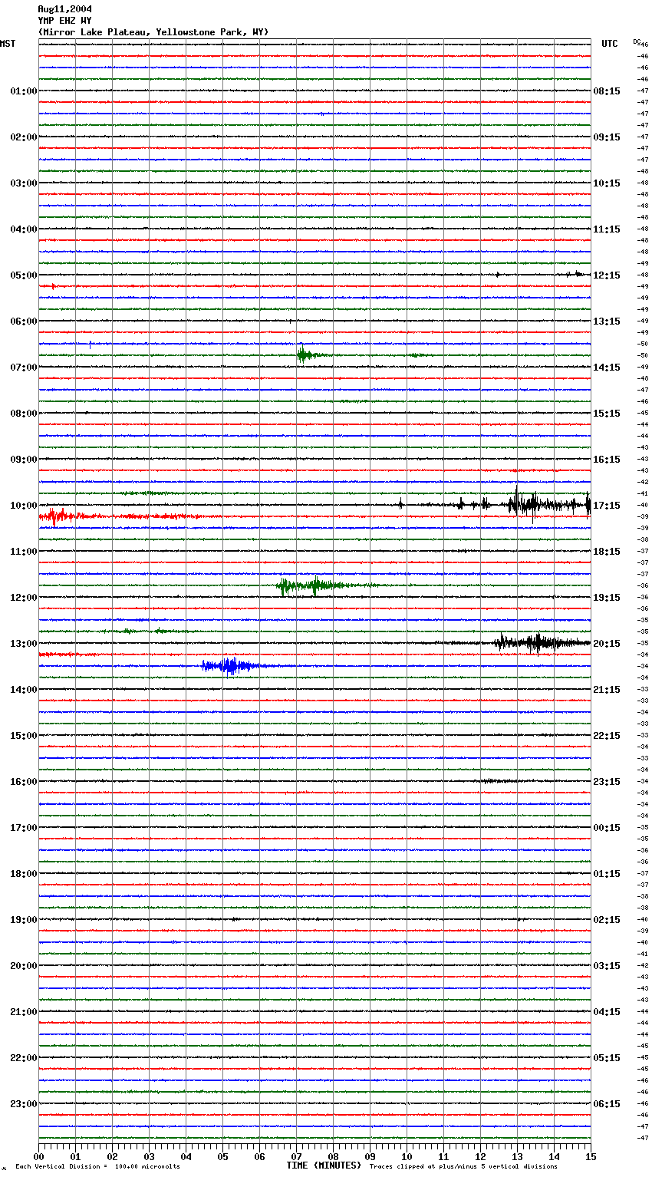
Task: Click the 08:15 UTC time label
Action: tap(607, 91)
